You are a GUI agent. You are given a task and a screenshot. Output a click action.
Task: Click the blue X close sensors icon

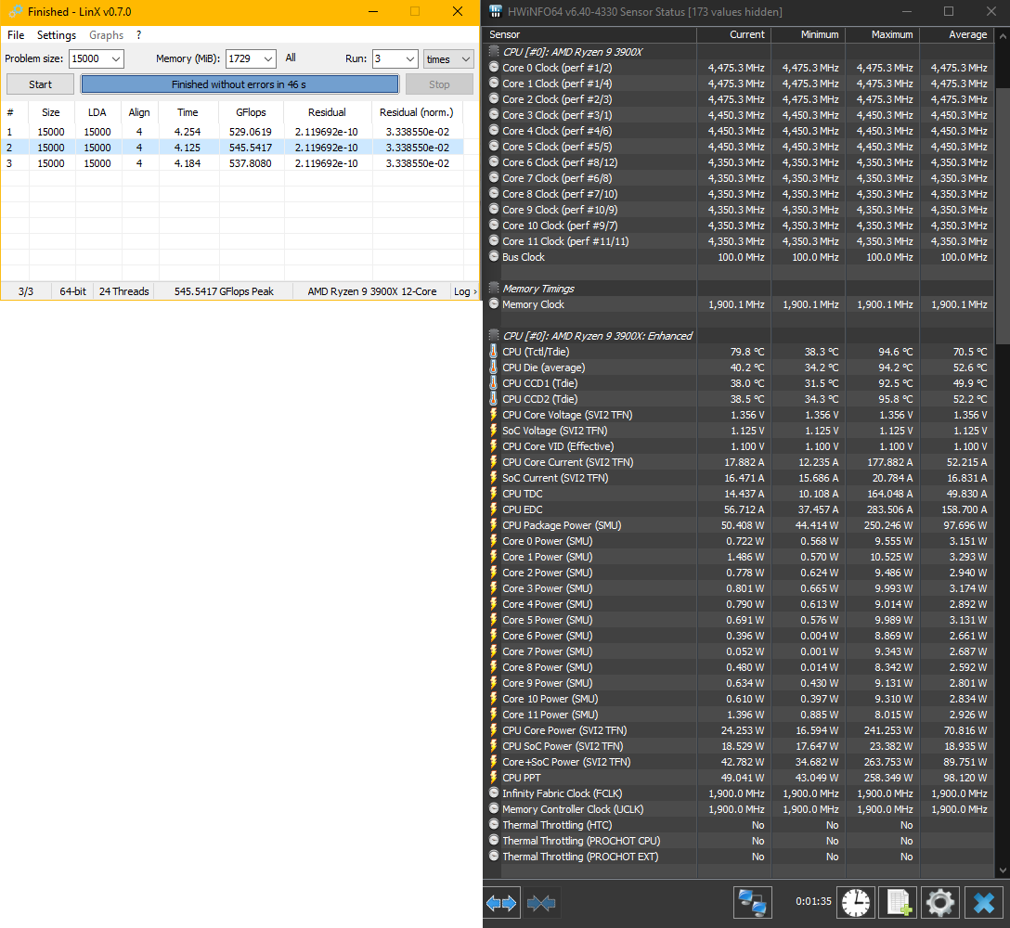984,902
